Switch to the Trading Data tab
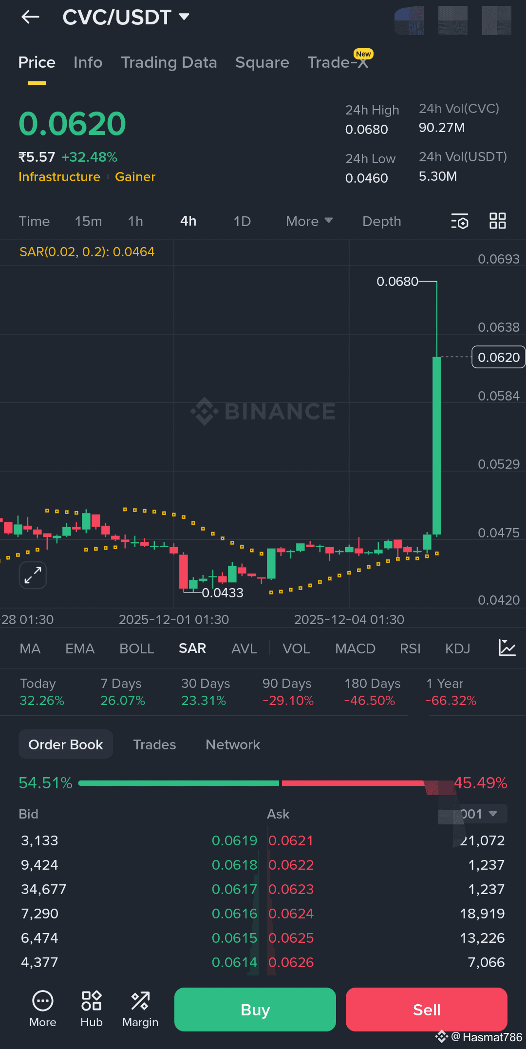Image resolution: width=526 pixels, height=1049 pixels. pyautogui.click(x=169, y=62)
